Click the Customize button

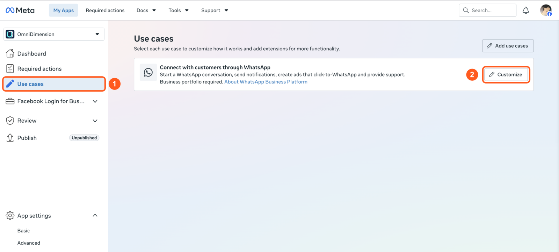click(x=506, y=74)
